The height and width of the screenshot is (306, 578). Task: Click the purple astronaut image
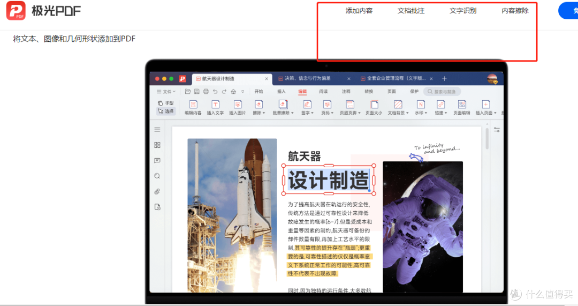point(423,227)
